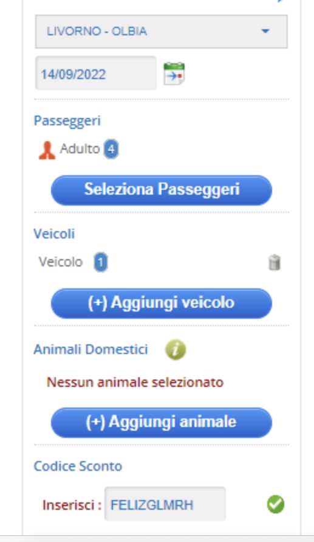Click the route dropdown arrow
Screen dimensions: 314x542
(265, 31)
